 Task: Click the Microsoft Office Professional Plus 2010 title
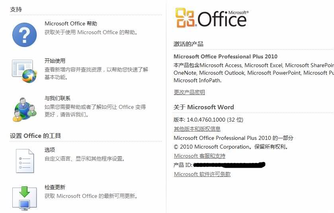[226, 56]
